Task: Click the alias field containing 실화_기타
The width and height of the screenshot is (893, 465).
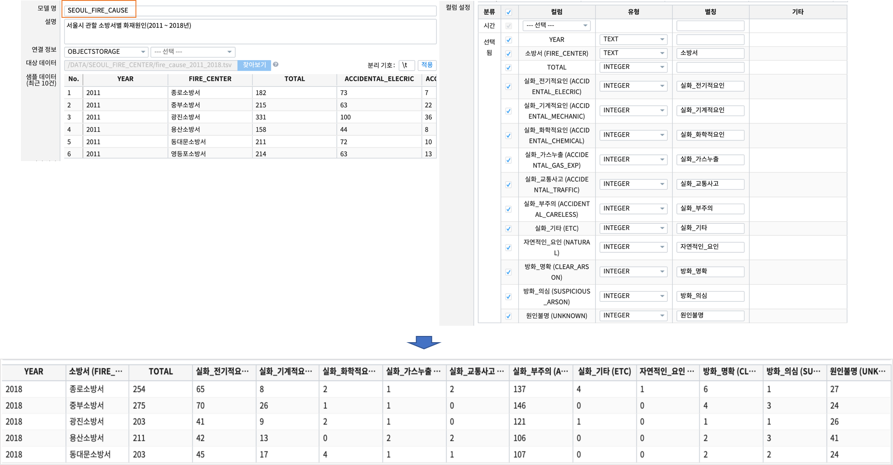Action: [710, 228]
